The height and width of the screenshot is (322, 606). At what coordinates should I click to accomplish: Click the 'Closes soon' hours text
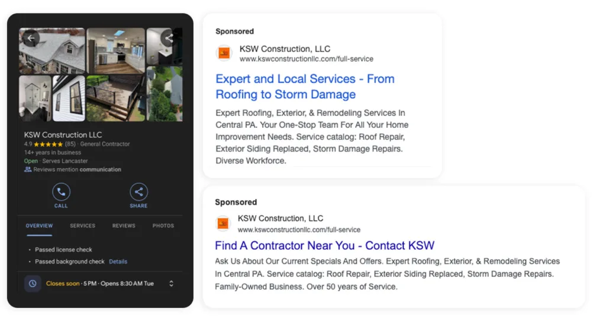pos(63,284)
